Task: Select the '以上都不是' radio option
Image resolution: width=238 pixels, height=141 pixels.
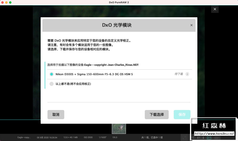Action: point(52,84)
